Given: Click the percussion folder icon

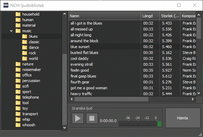Looking at the screenshot, I should coord(18,81).
